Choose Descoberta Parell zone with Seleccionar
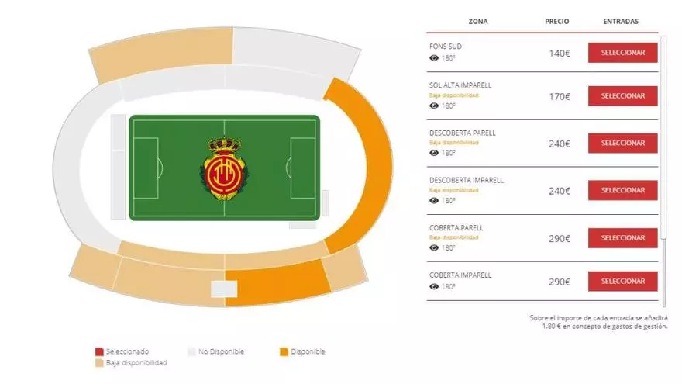682x384 pixels. click(x=622, y=144)
